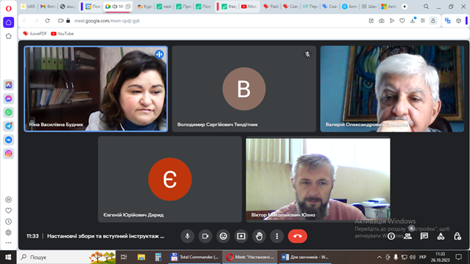Open Messenger in Opera sidebar
Screen dimensions: 470x264
point(9,99)
